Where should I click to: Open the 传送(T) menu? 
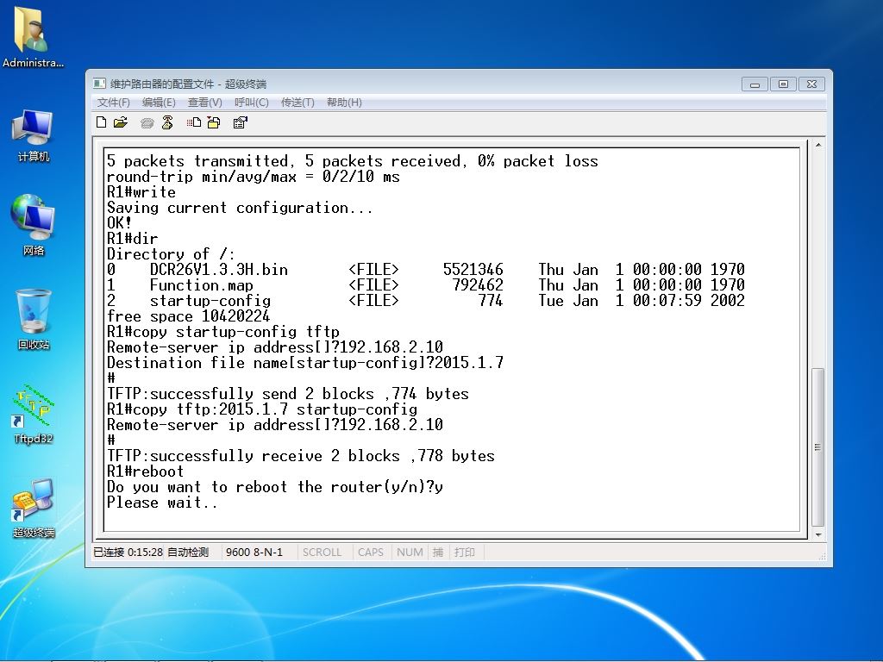pos(297,103)
